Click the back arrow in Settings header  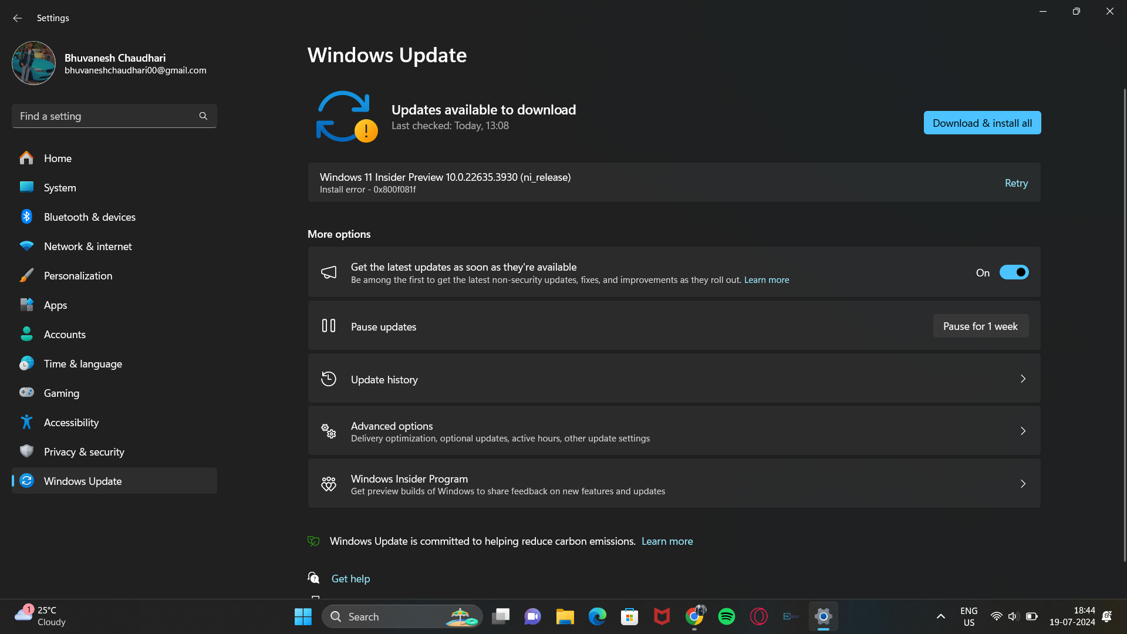point(17,18)
